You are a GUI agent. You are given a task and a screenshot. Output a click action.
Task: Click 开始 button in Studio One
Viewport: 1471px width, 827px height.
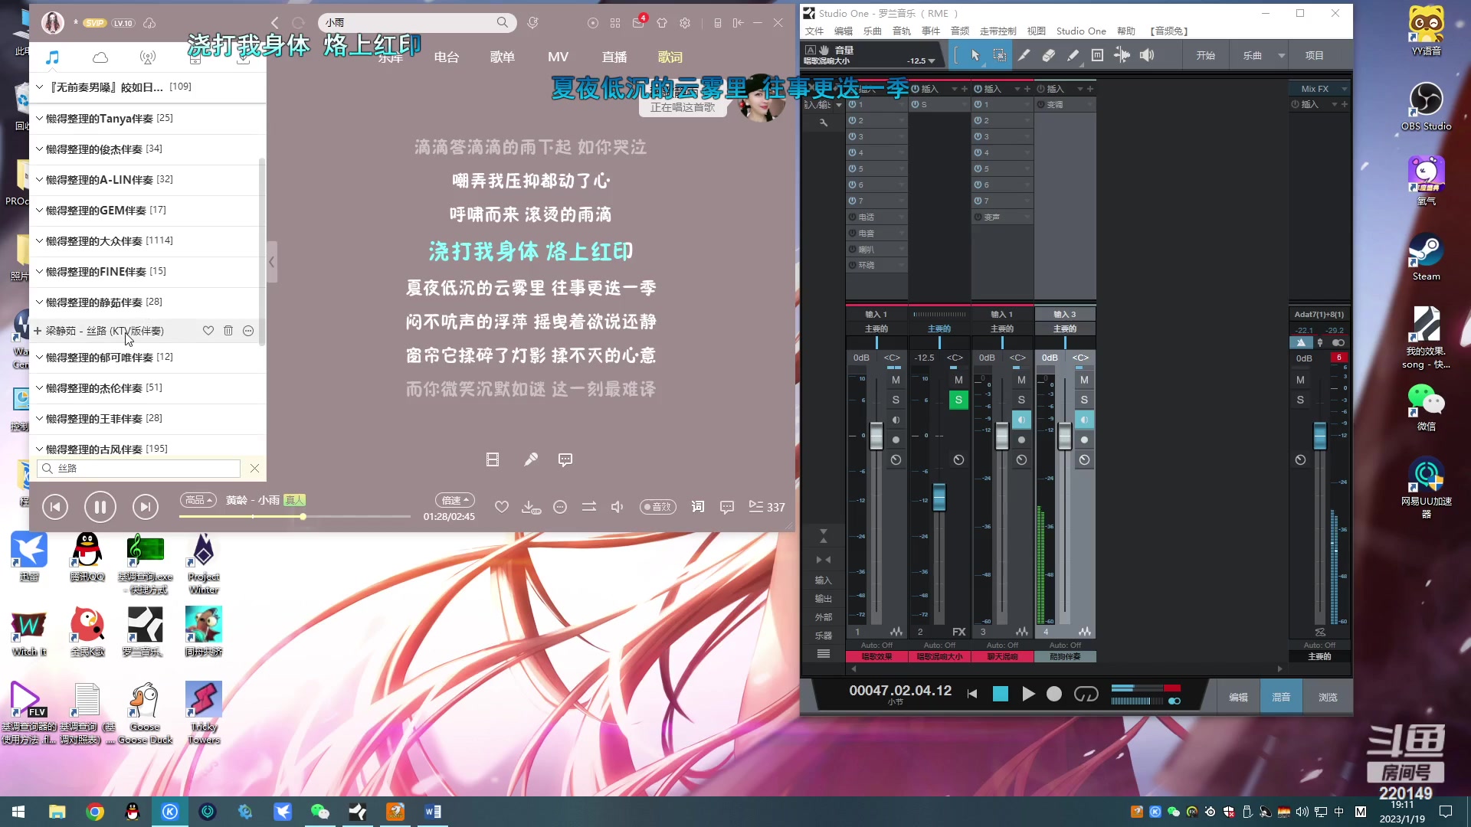pyautogui.click(x=1206, y=55)
